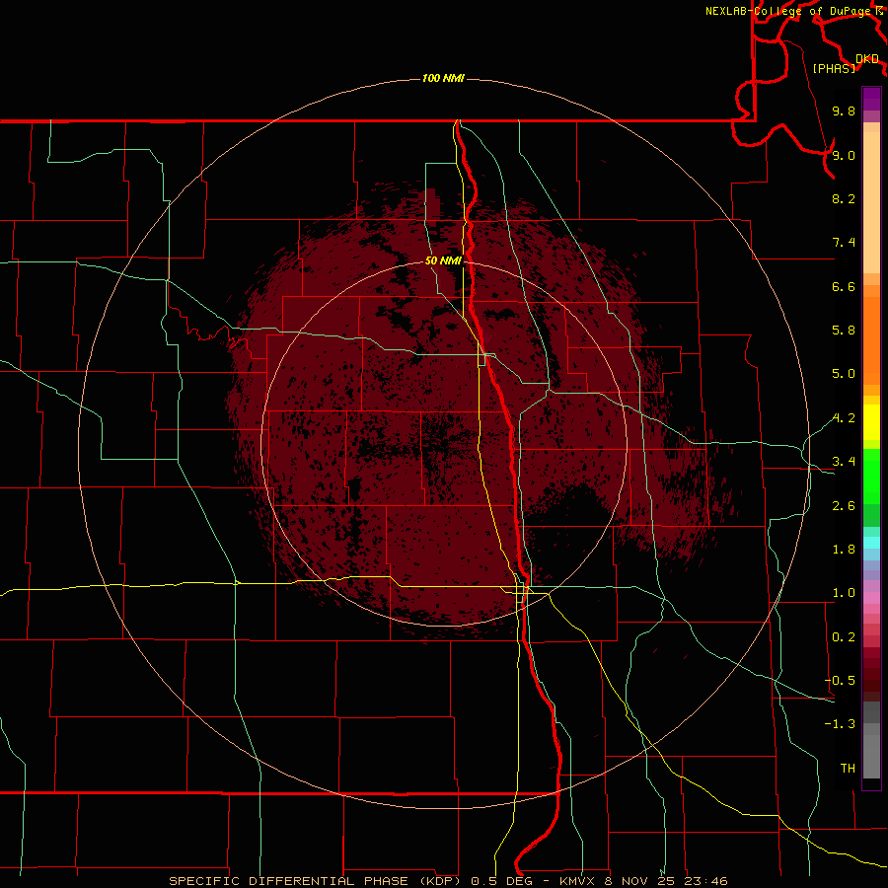Click the [PHAS] color scale label

(x=834, y=68)
